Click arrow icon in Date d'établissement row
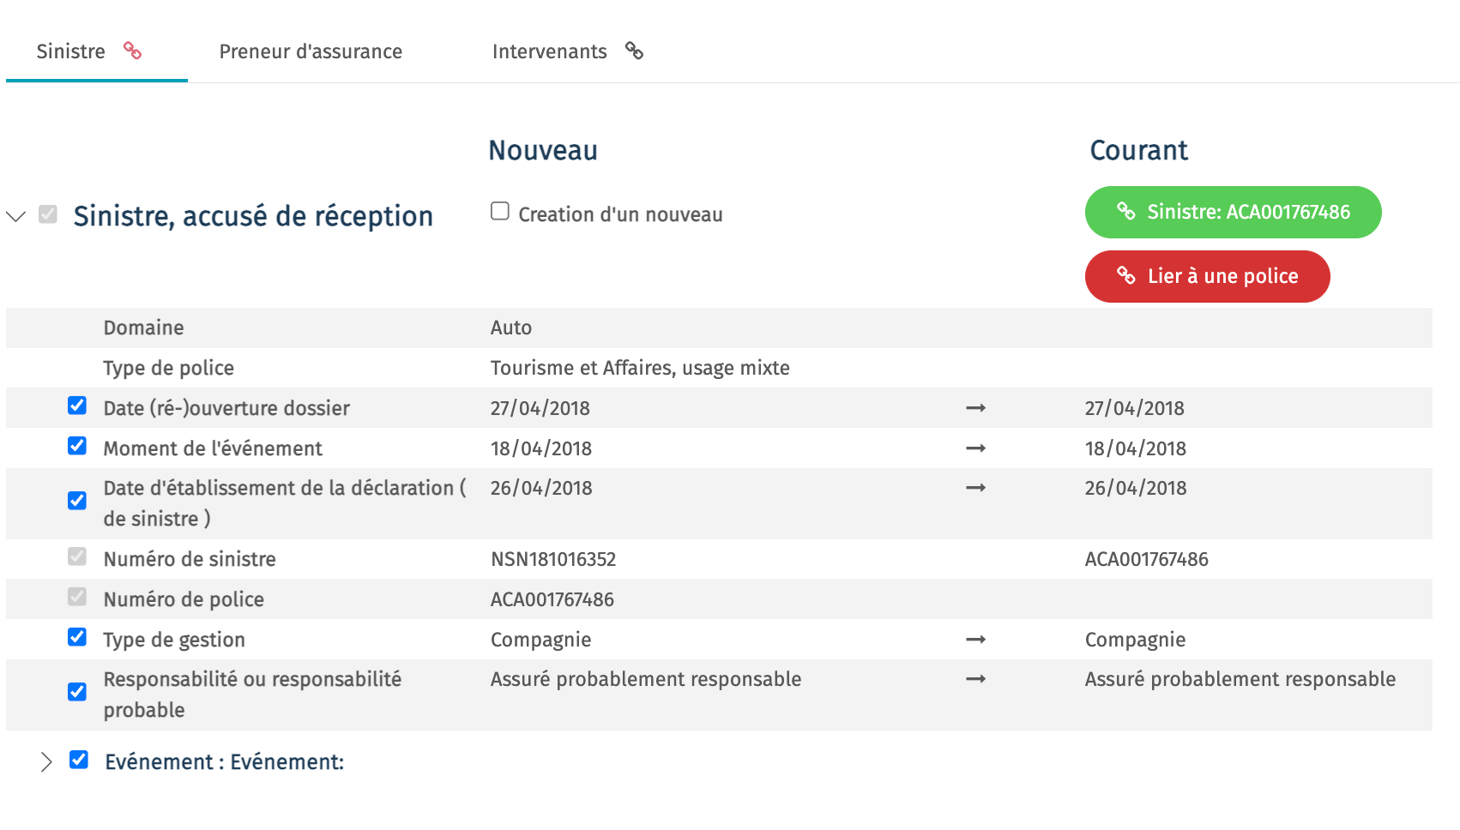1460x830 pixels. pos(975,488)
